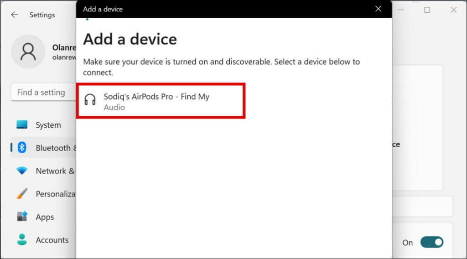
Task: Maximize the Settings window
Action: [427, 10]
